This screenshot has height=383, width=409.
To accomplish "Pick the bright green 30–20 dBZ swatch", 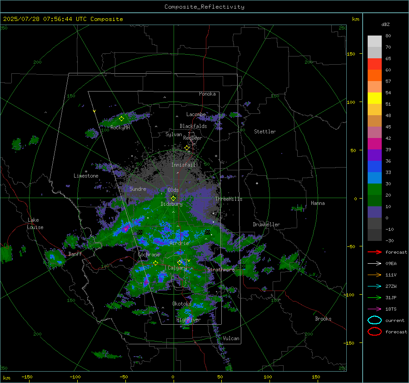I will pyautogui.click(x=374, y=189).
